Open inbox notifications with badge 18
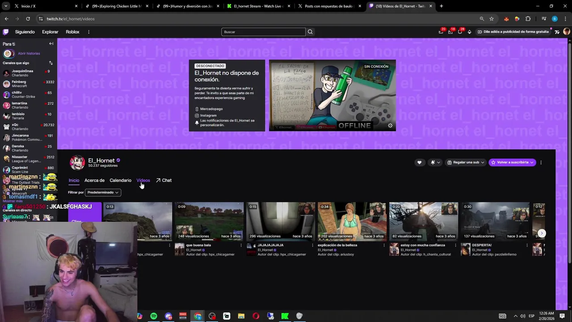 click(x=450, y=32)
